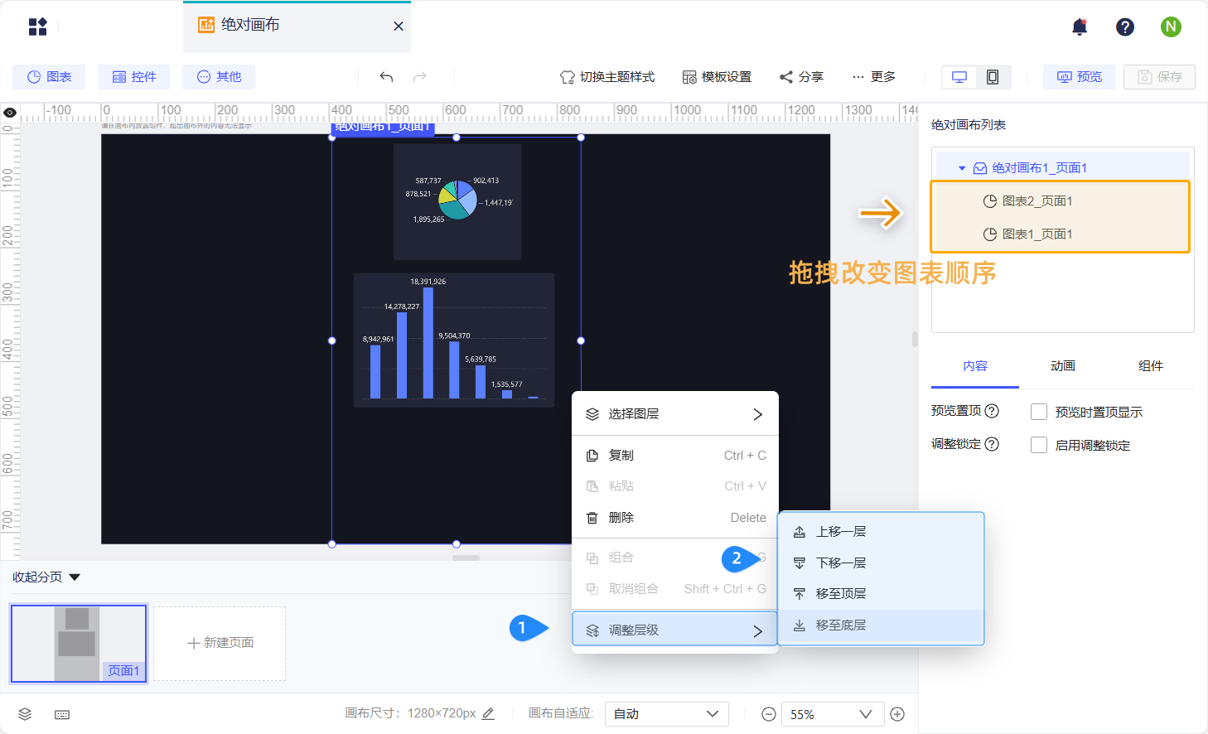
Task: Open keyboard shortcuts icon in bottom bar
Action: [62, 714]
